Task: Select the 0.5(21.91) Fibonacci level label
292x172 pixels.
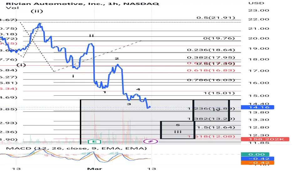Action: pyautogui.click(x=216, y=18)
